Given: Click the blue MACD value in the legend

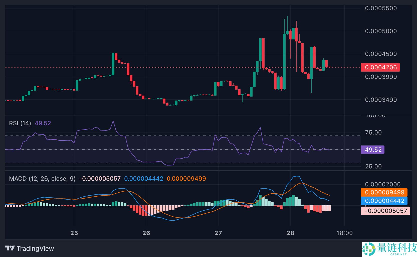Looking at the screenshot, I should point(143,179).
